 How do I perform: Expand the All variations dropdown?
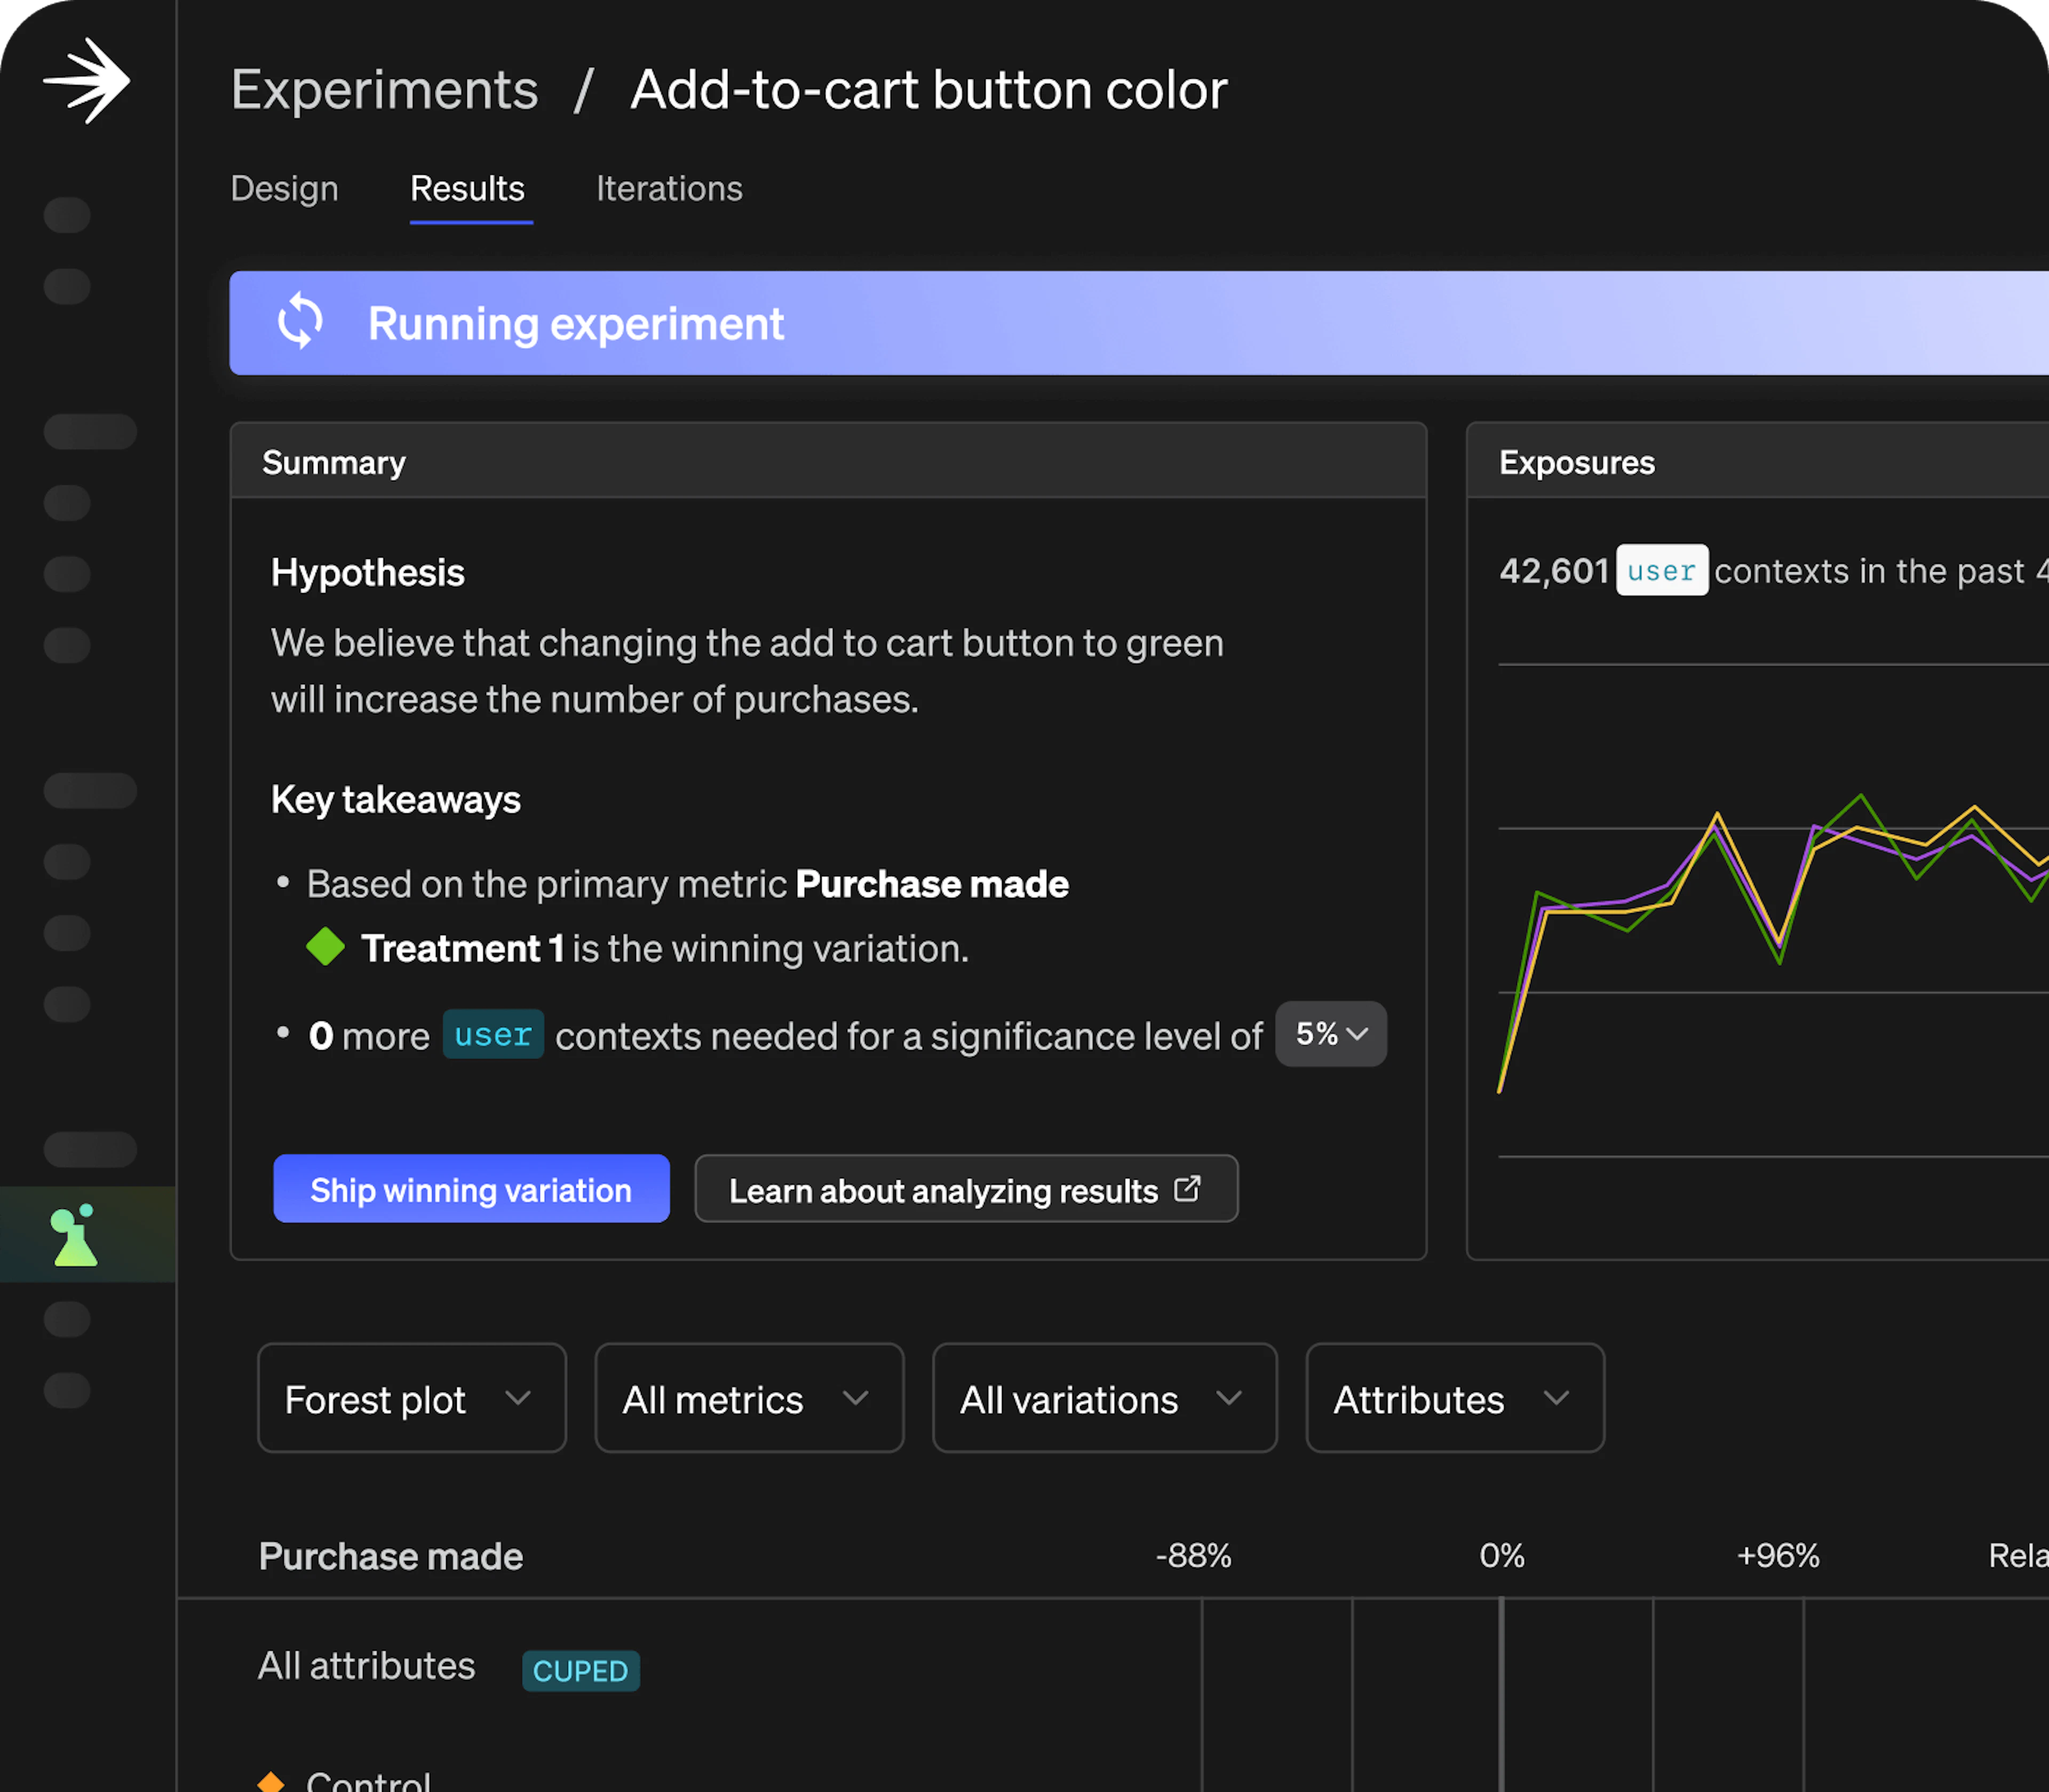click(1103, 1398)
